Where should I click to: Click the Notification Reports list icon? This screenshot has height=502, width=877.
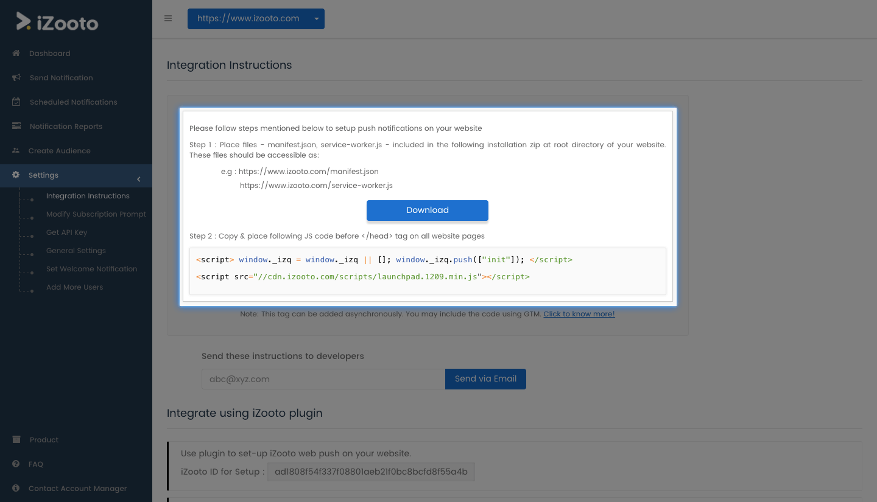click(16, 126)
